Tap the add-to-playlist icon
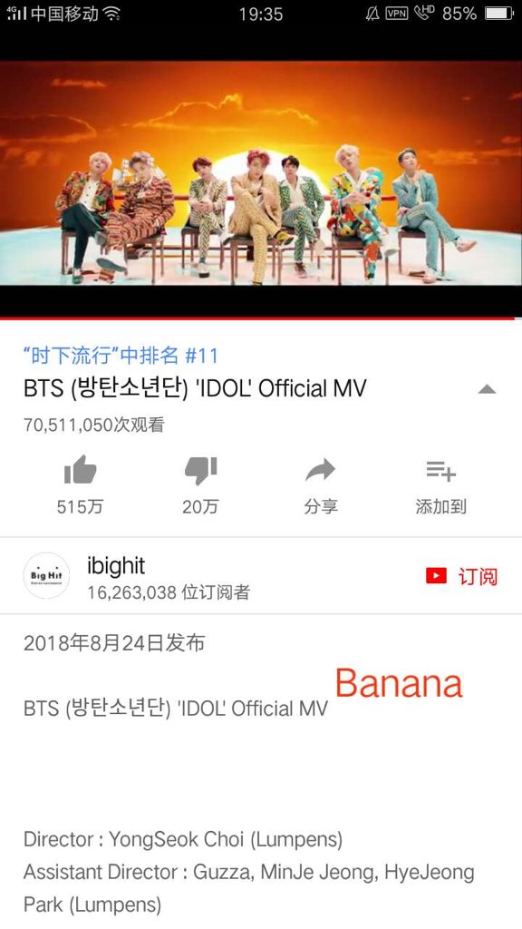The height and width of the screenshot is (929, 522). click(441, 471)
